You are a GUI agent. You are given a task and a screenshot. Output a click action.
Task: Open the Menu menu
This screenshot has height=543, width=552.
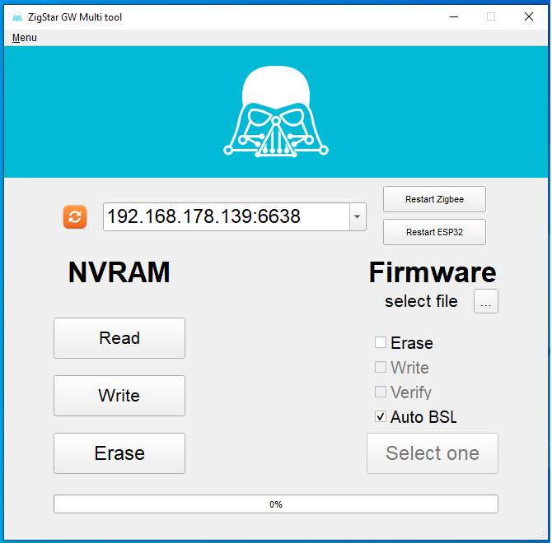click(x=24, y=38)
